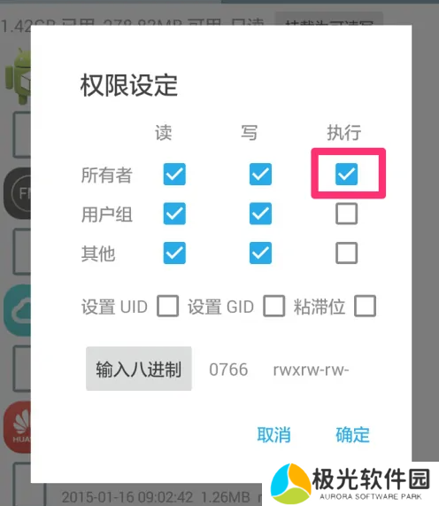Uncheck group (用户组) read permission
Screen dimensions: 439x506
tap(174, 214)
